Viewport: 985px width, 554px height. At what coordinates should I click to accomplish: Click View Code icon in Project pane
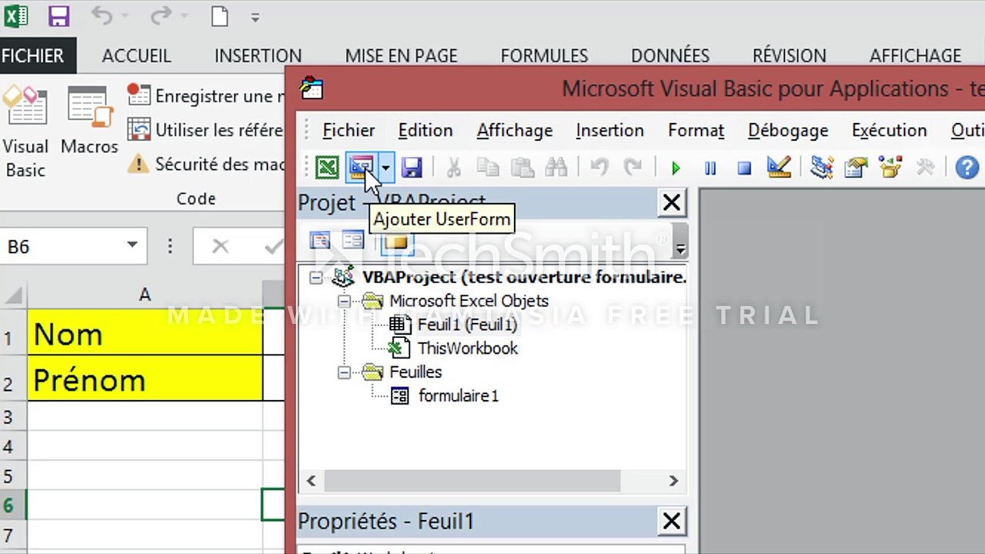(319, 241)
